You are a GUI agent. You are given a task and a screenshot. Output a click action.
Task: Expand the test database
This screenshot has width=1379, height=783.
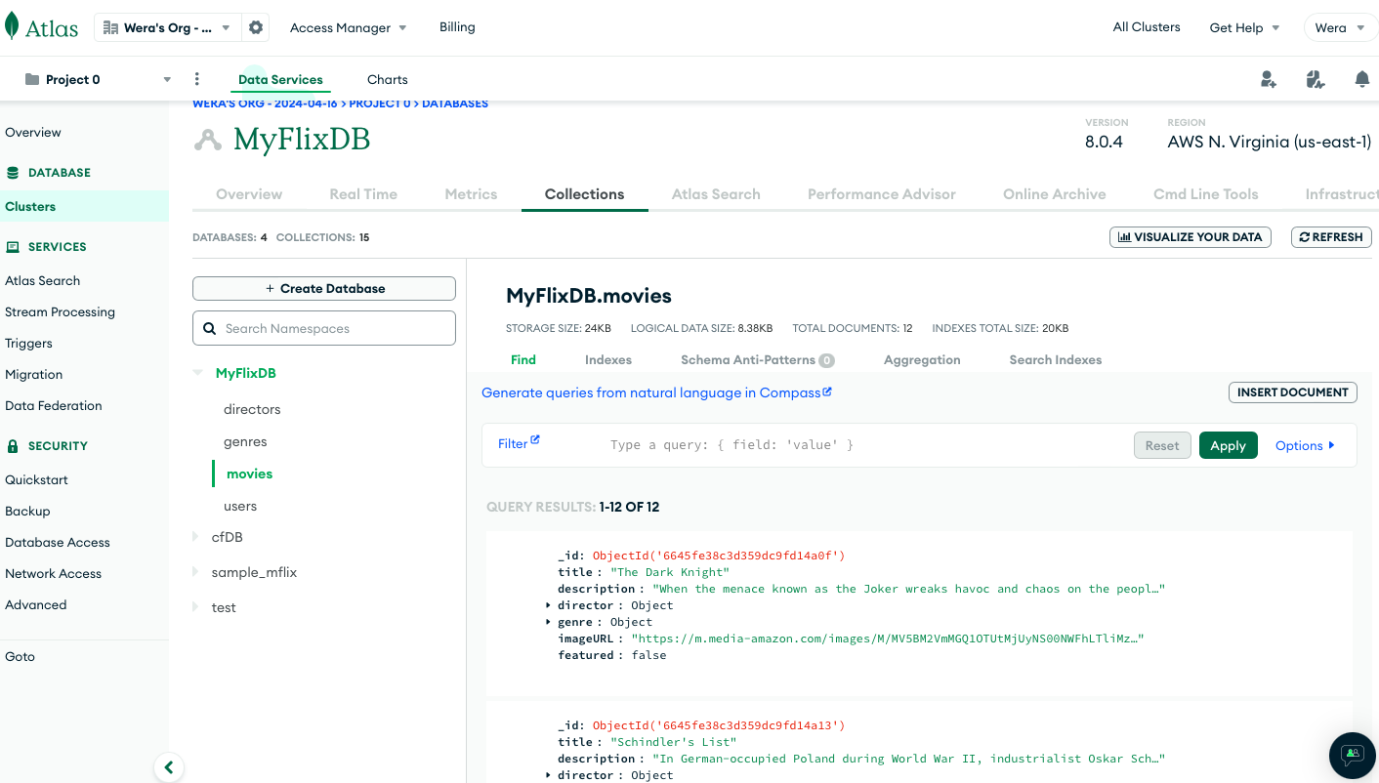(195, 606)
